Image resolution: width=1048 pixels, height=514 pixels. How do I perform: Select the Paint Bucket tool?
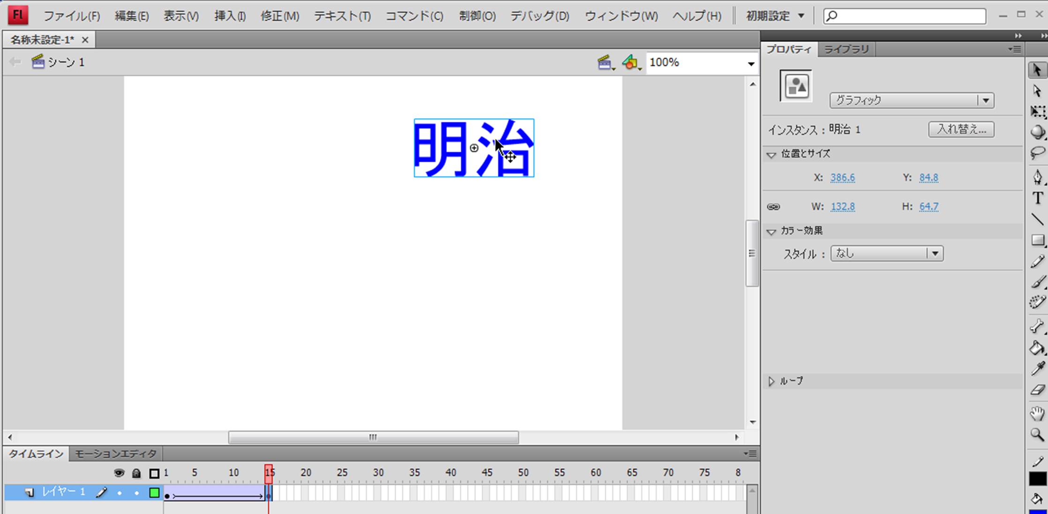click(1037, 348)
